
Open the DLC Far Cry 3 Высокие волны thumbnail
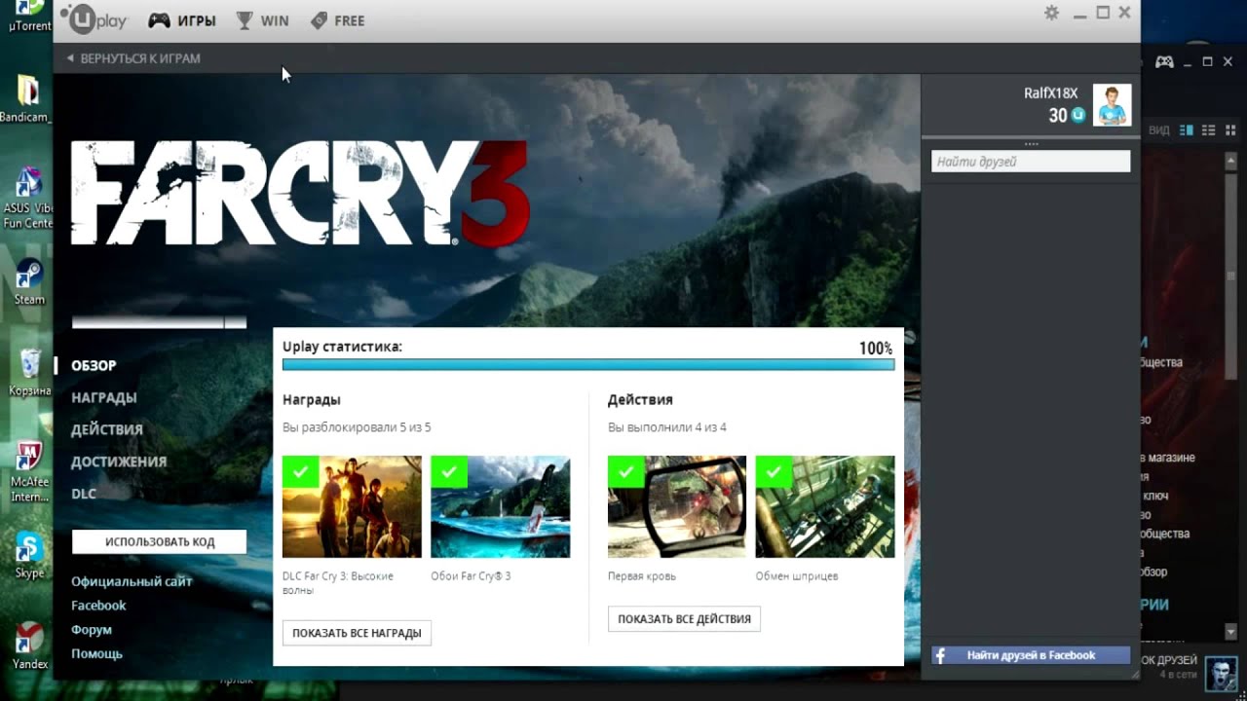352,506
